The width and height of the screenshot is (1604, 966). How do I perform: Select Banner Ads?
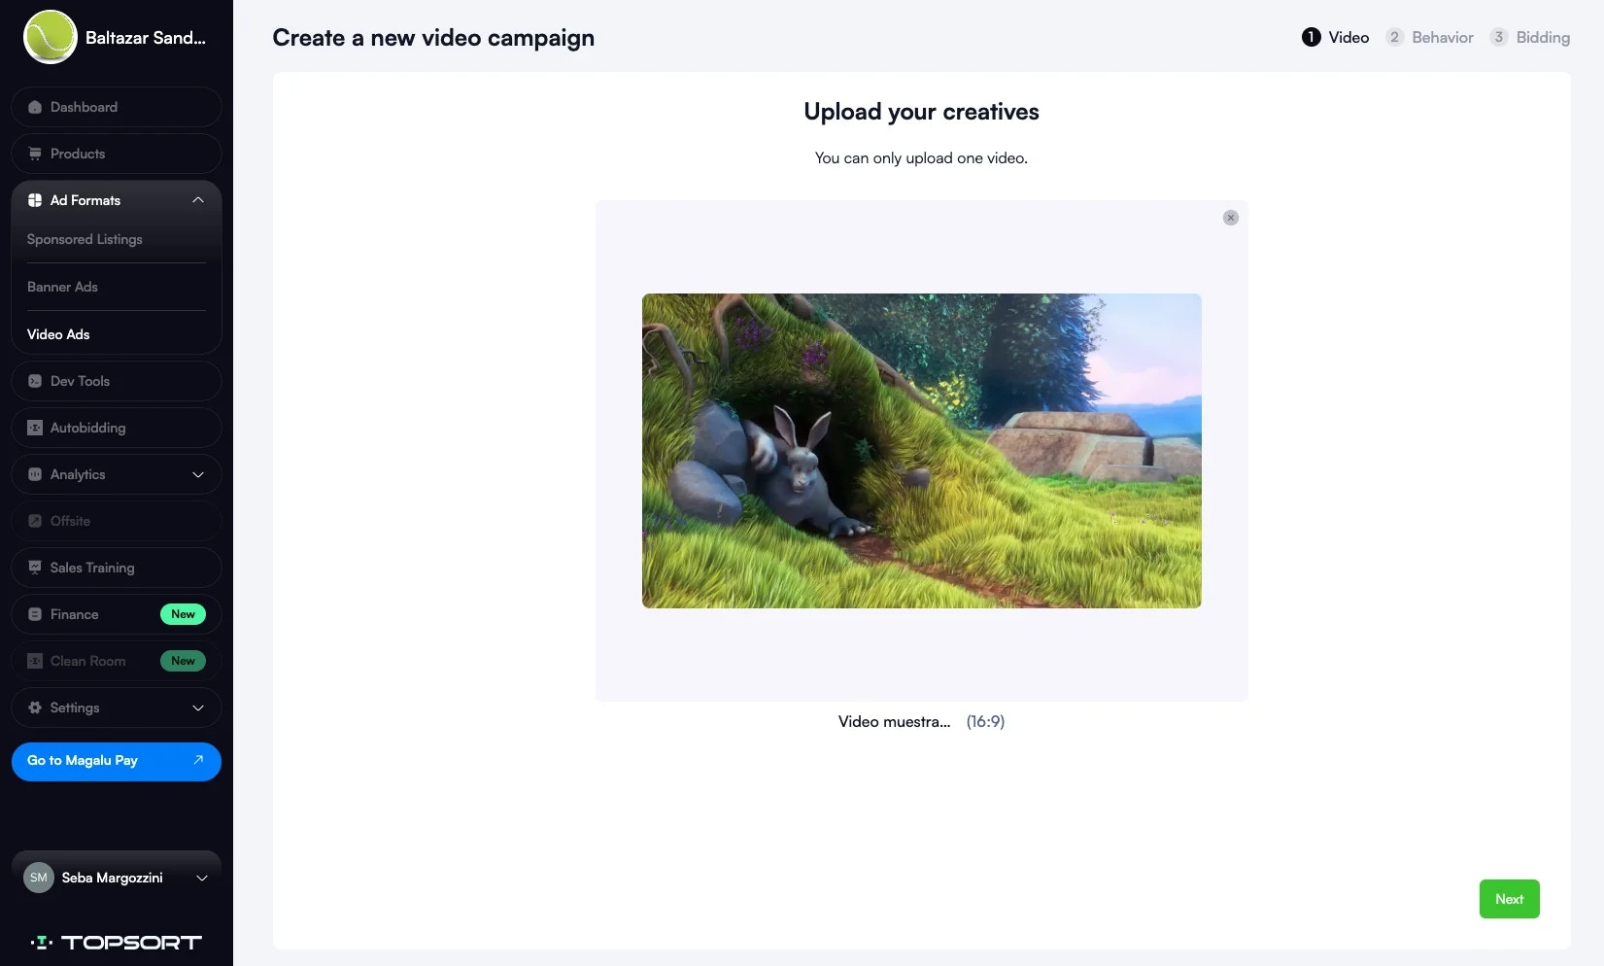pyautogui.click(x=62, y=287)
